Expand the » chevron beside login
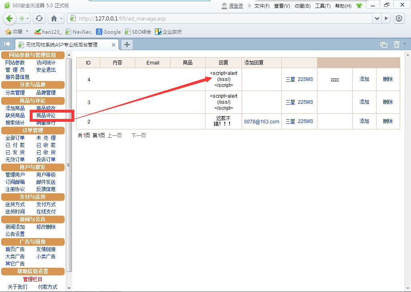Image resolution: width=411 pixels, height=292 pixels. click(x=249, y=6)
